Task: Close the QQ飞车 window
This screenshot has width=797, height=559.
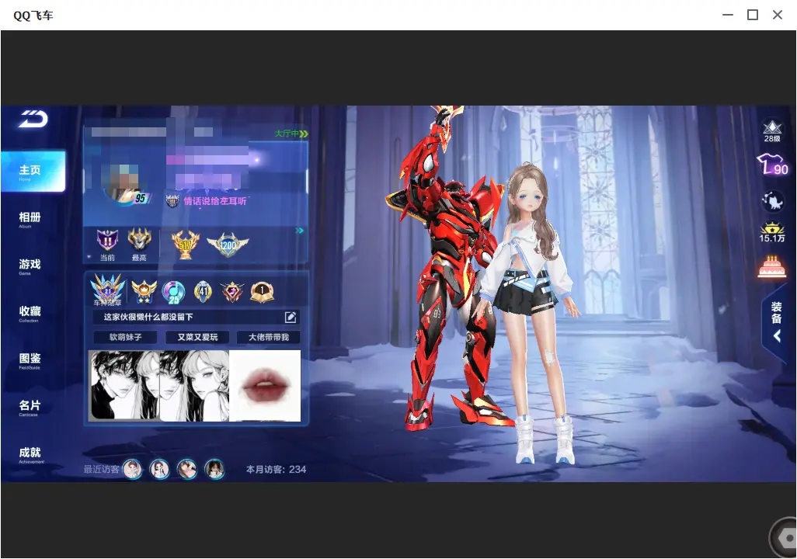Action: point(778,16)
